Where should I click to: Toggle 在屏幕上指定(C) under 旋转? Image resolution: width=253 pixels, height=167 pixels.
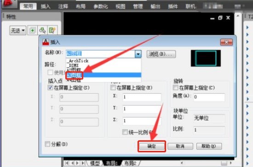pos(175,87)
